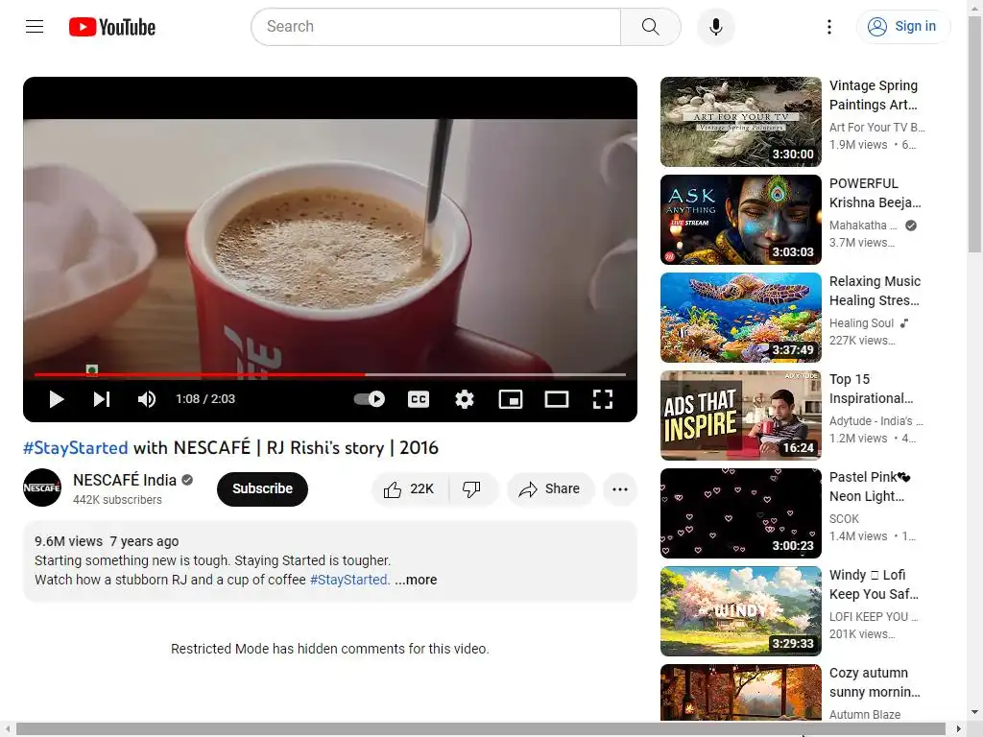The height and width of the screenshot is (737, 983).
Task: Click the scroll-right arrow of the bottom scrollbar
Action: [959, 729]
